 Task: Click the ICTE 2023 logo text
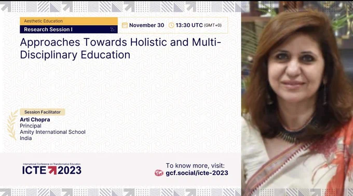coord(52,170)
